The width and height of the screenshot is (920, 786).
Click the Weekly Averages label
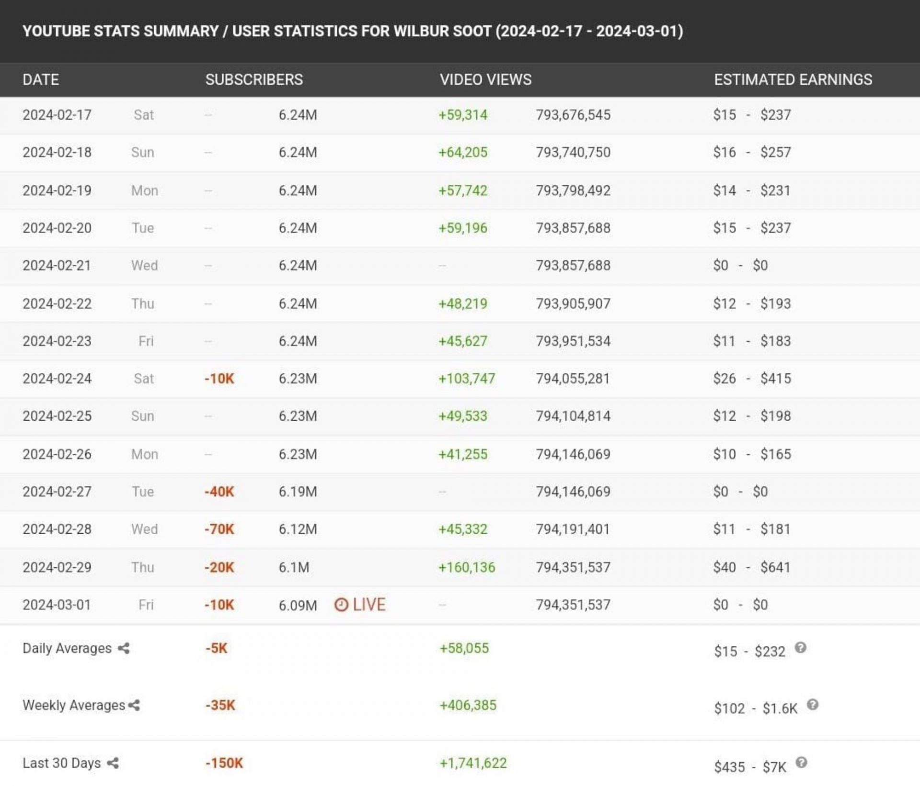tap(74, 705)
